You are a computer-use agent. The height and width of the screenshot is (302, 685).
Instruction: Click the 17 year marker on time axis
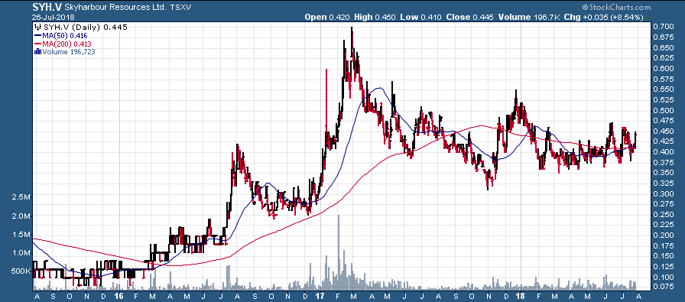pyautogui.click(x=320, y=296)
